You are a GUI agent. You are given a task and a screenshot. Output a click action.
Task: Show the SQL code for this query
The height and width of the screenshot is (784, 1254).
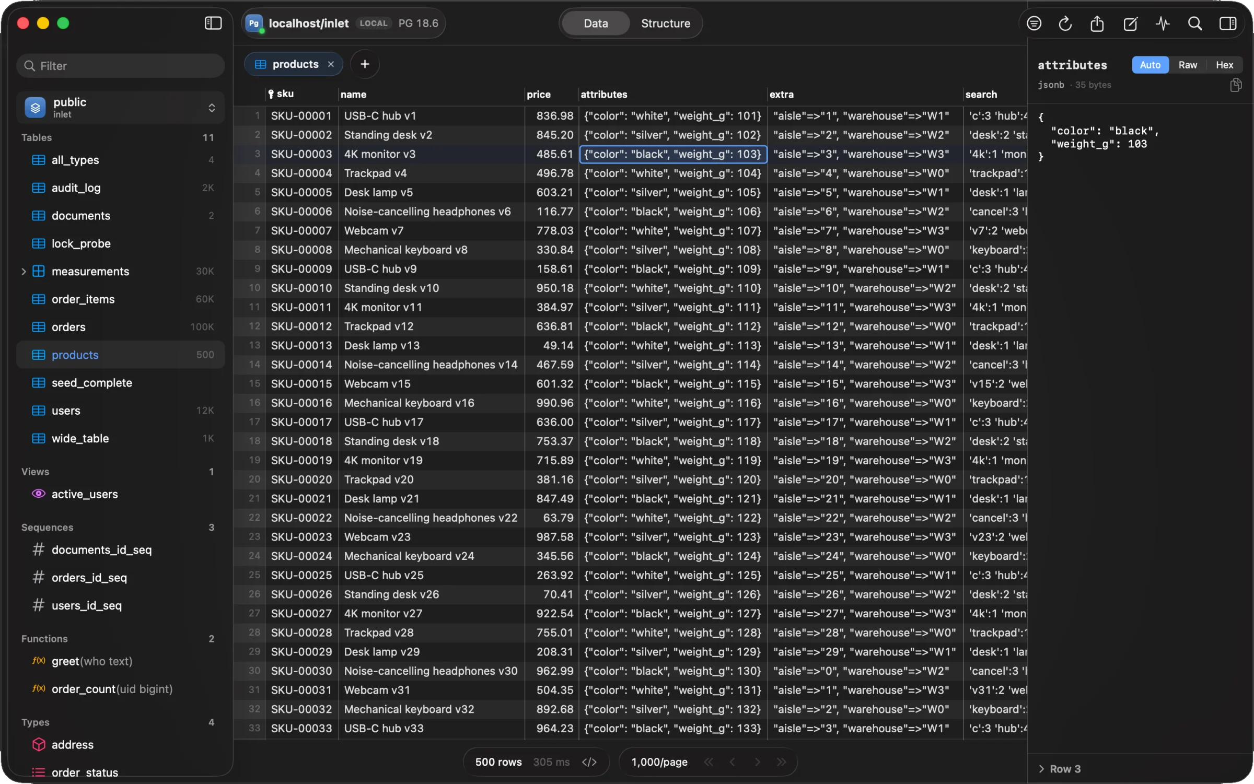(589, 762)
